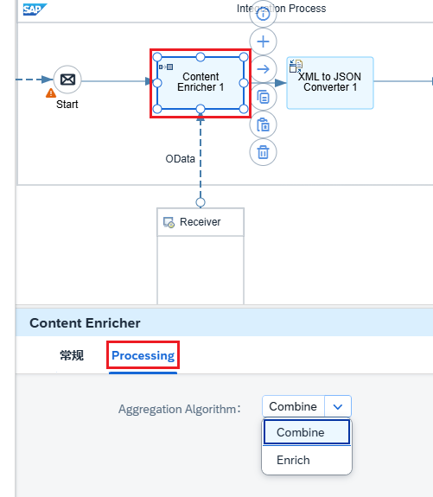433x497 pixels.
Task: Click the OData adapter label
Action: (180, 158)
